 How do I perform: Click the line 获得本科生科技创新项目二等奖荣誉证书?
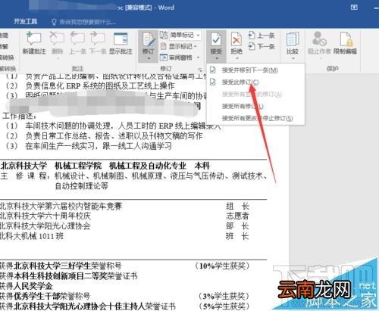click(68, 275)
